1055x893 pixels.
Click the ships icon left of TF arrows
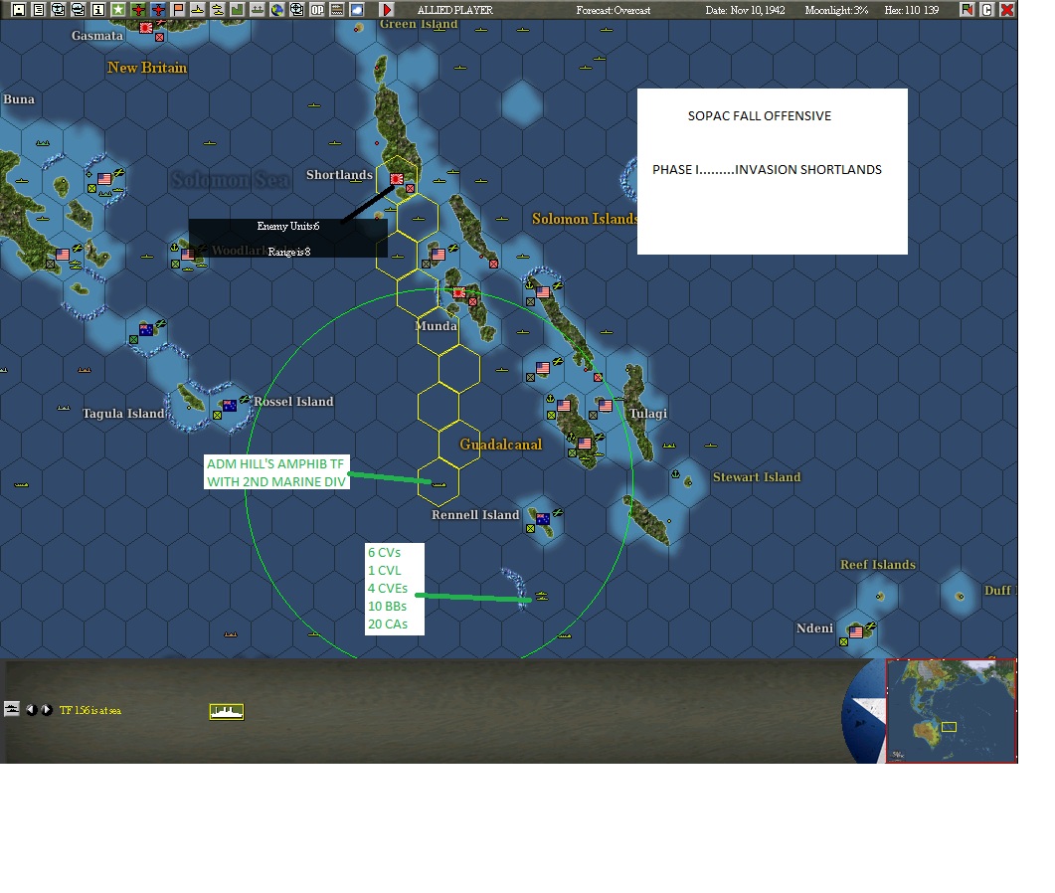[12, 709]
